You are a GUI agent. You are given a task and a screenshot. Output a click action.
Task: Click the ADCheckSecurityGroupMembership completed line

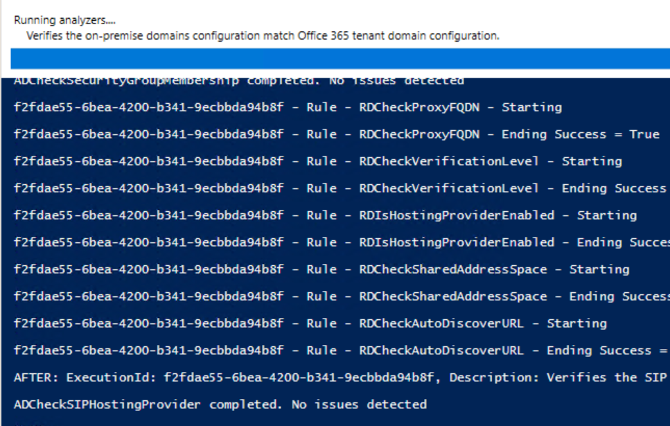click(238, 80)
